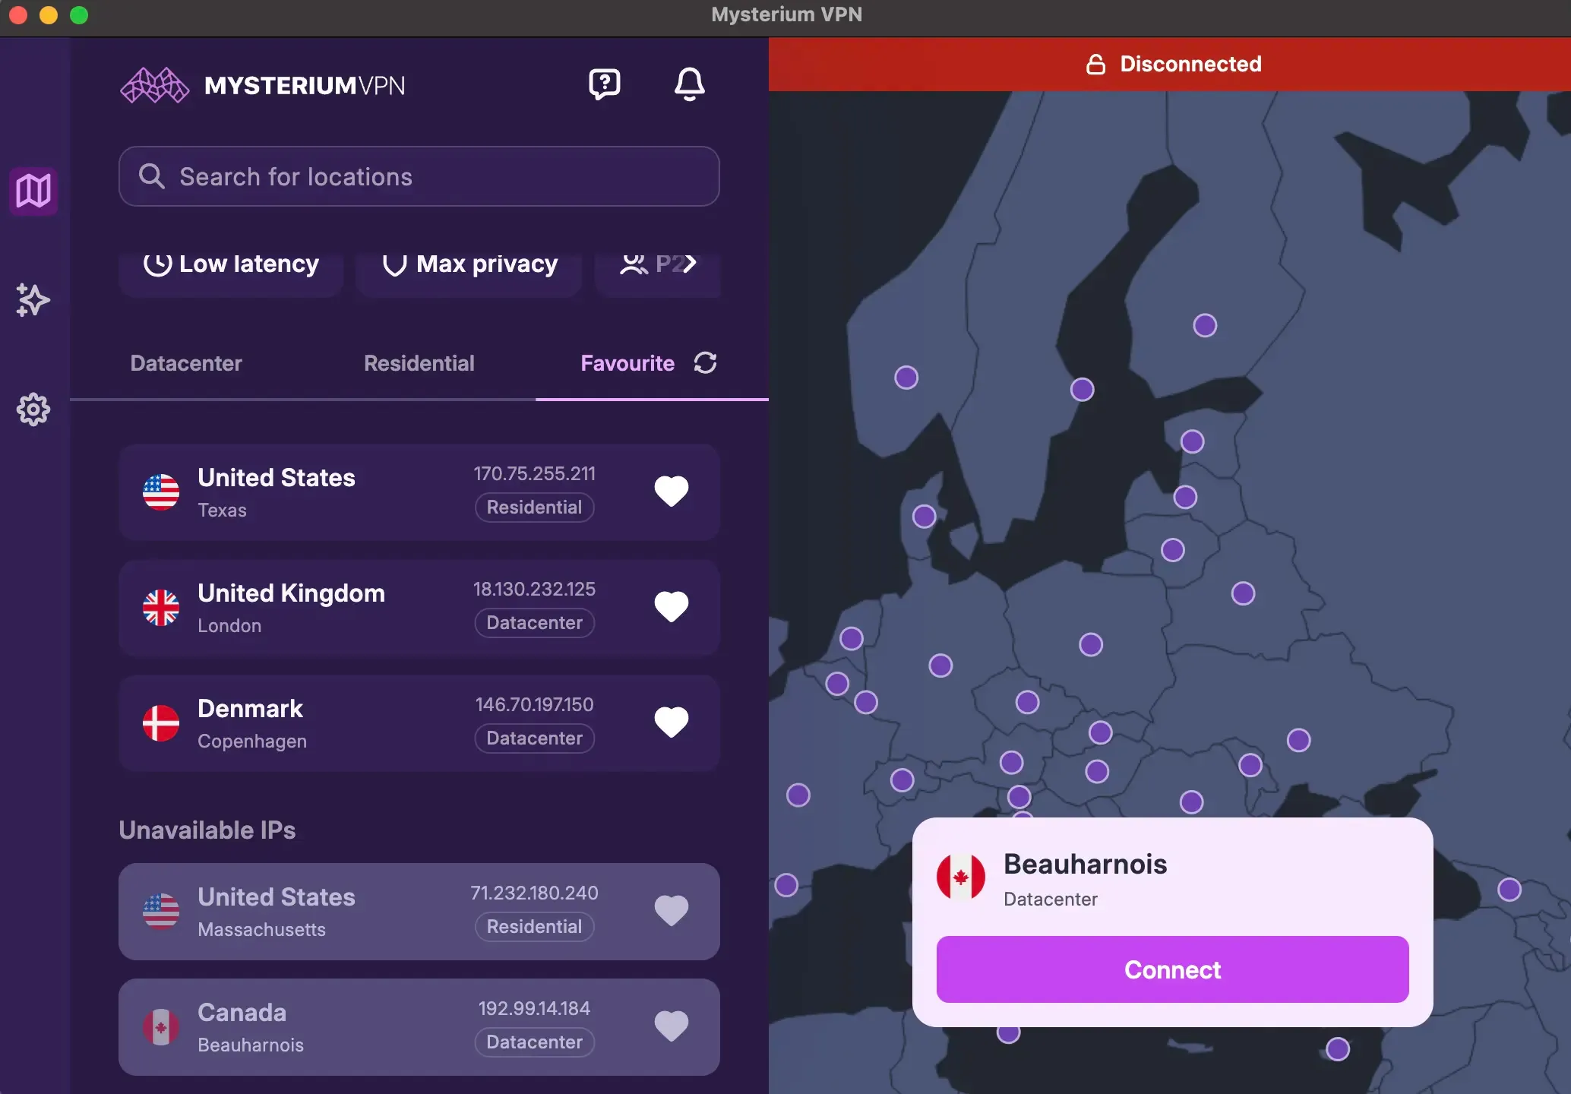Open the map view in the sidebar
This screenshot has width=1571, height=1094.
pyautogui.click(x=33, y=191)
